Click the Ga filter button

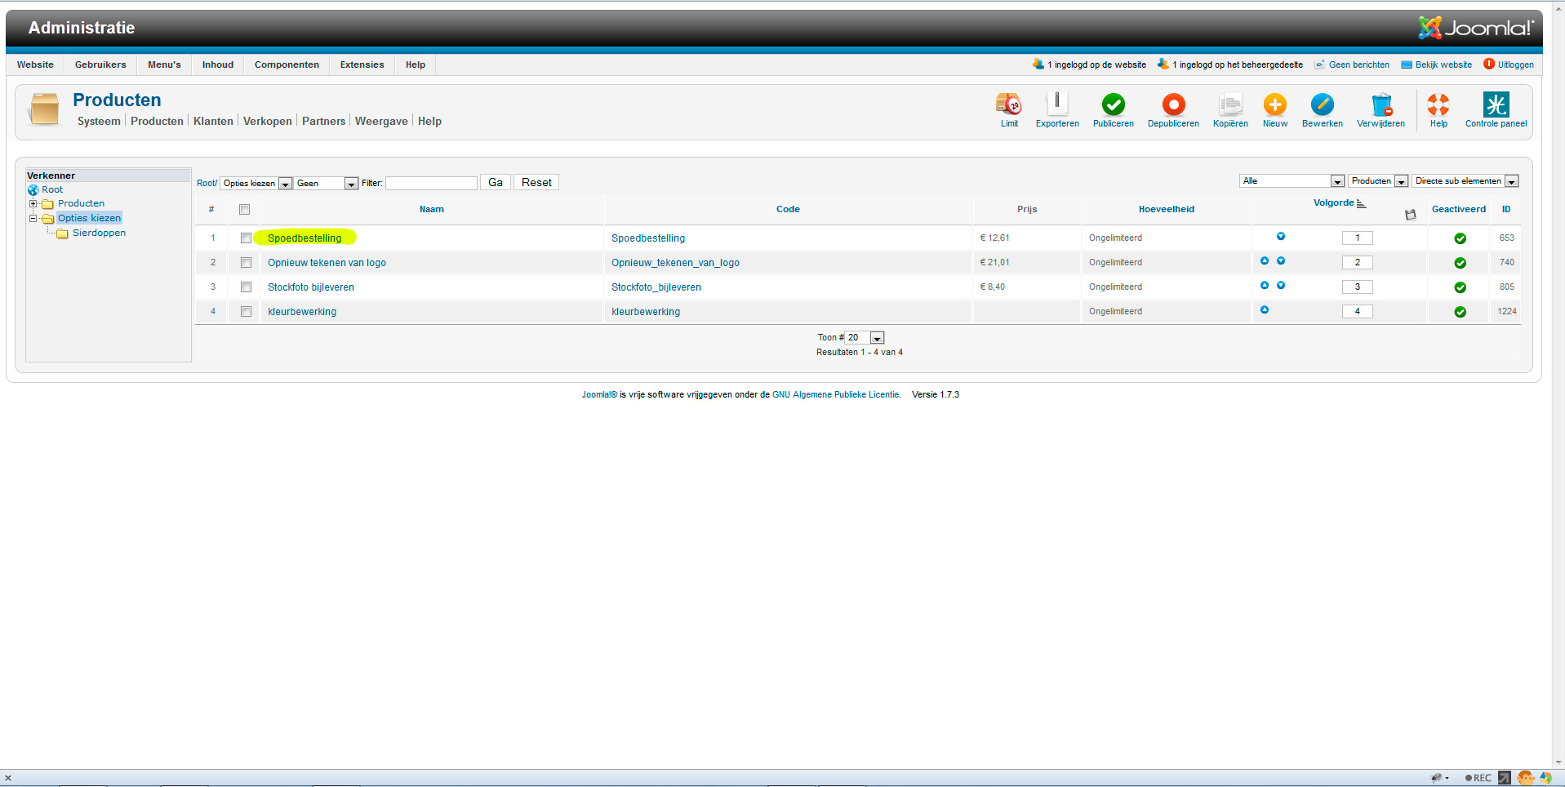pos(496,183)
